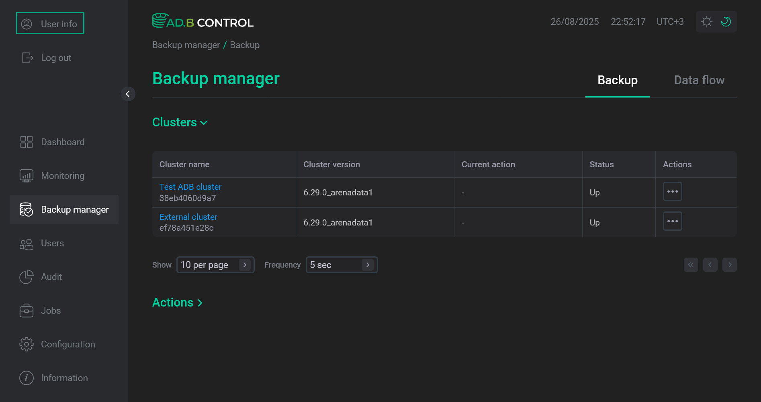Open Test ADB cluster details
This screenshot has height=402, width=761.
pos(190,187)
